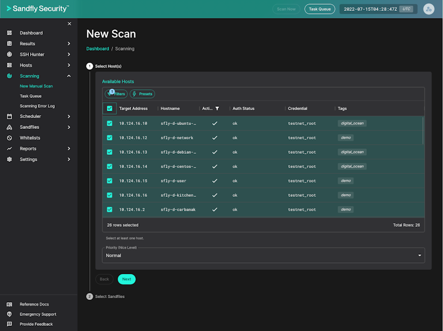Click the Task Queue button in header
Viewport: 443px width, 331px height.
pyautogui.click(x=320, y=9)
